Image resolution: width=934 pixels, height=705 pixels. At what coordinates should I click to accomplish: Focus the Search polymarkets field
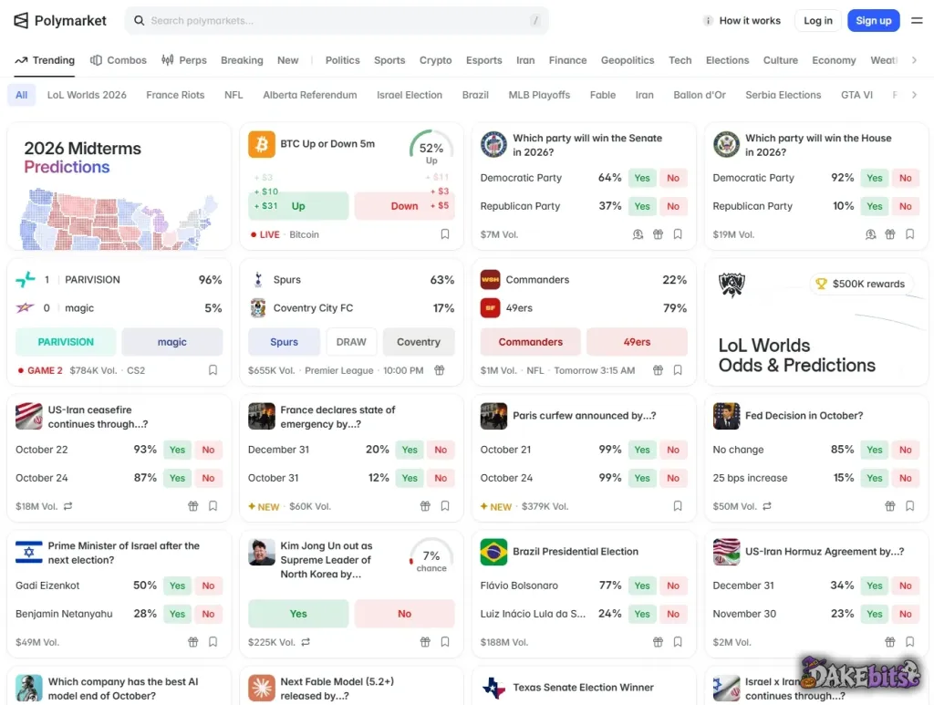point(337,21)
